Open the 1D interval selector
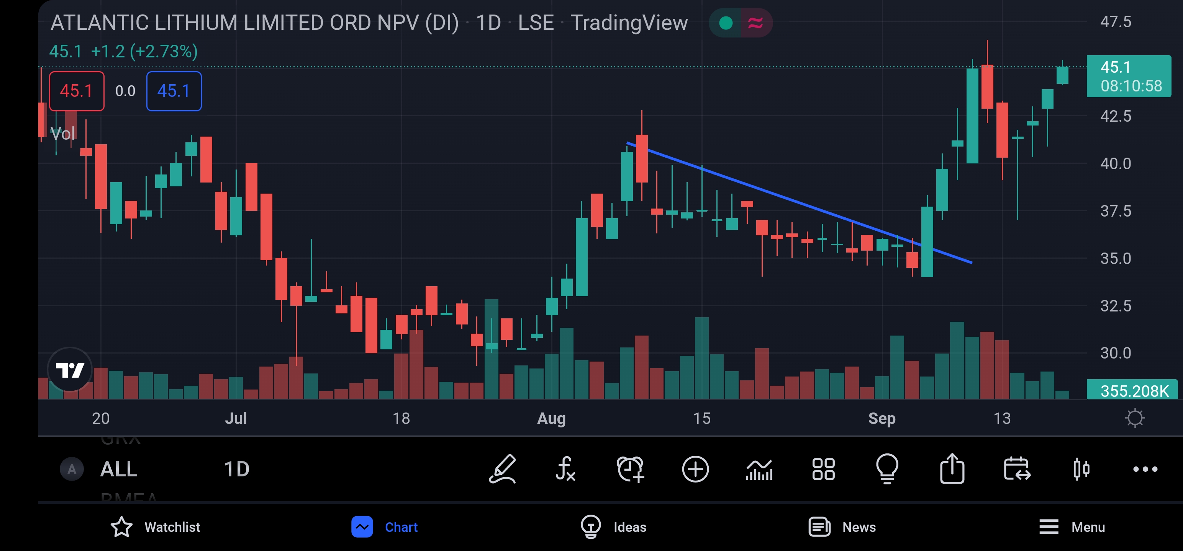The image size is (1183, 551). [236, 469]
